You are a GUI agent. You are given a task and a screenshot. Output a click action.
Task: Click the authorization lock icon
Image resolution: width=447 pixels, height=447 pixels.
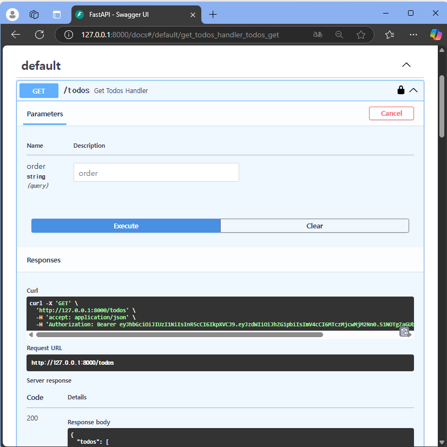pos(401,90)
